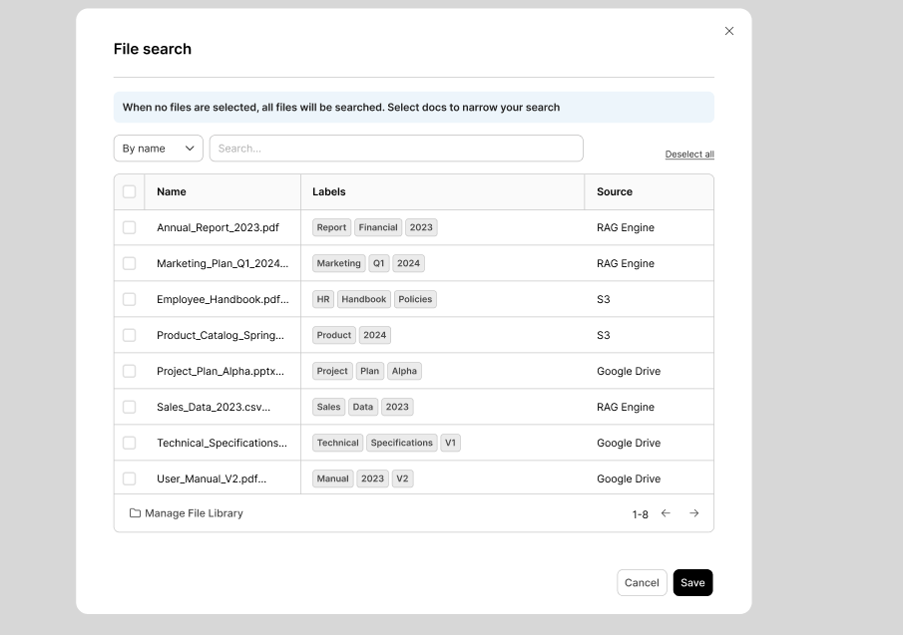
Task: Check the Marketing_Plan_Q1_2024 checkbox
Action: (129, 263)
